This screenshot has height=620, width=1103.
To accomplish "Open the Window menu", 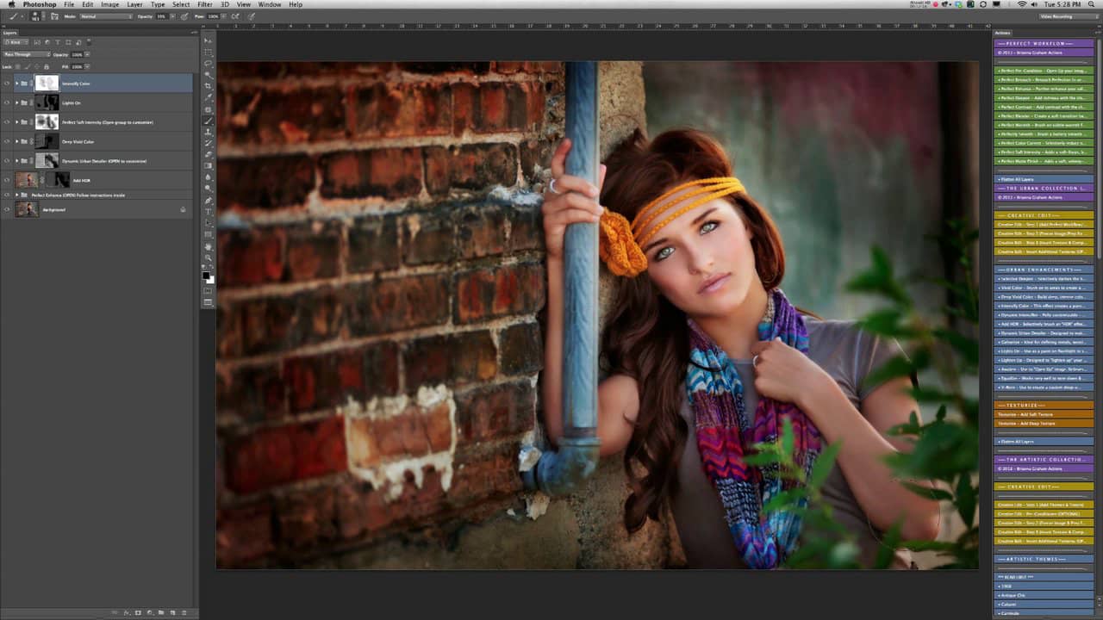I will [x=270, y=4].
